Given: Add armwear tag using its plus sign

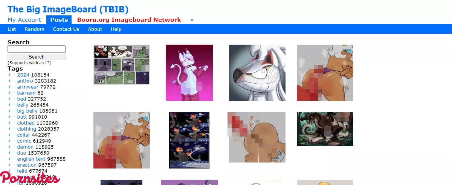Looking at the screenshot, I should (9, 87).
